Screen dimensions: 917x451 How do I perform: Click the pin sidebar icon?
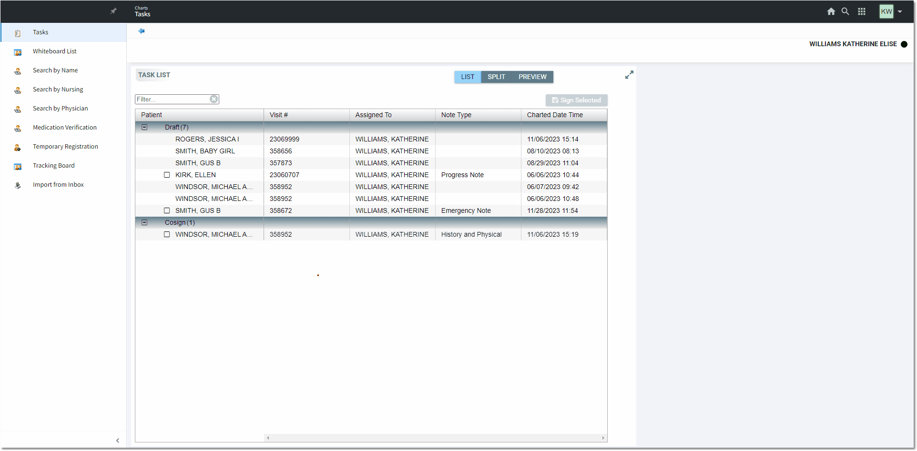tap(113, 11)
